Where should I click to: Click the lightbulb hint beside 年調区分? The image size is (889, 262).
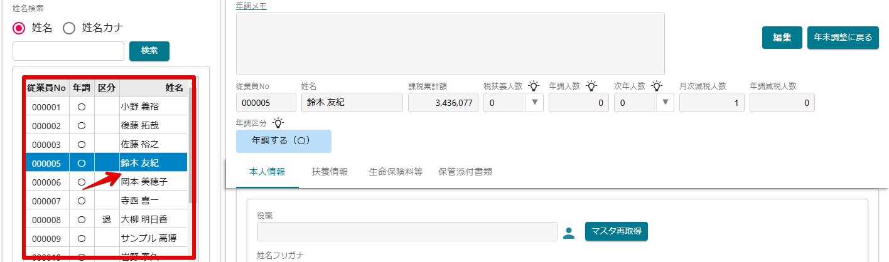click(277, 122)
